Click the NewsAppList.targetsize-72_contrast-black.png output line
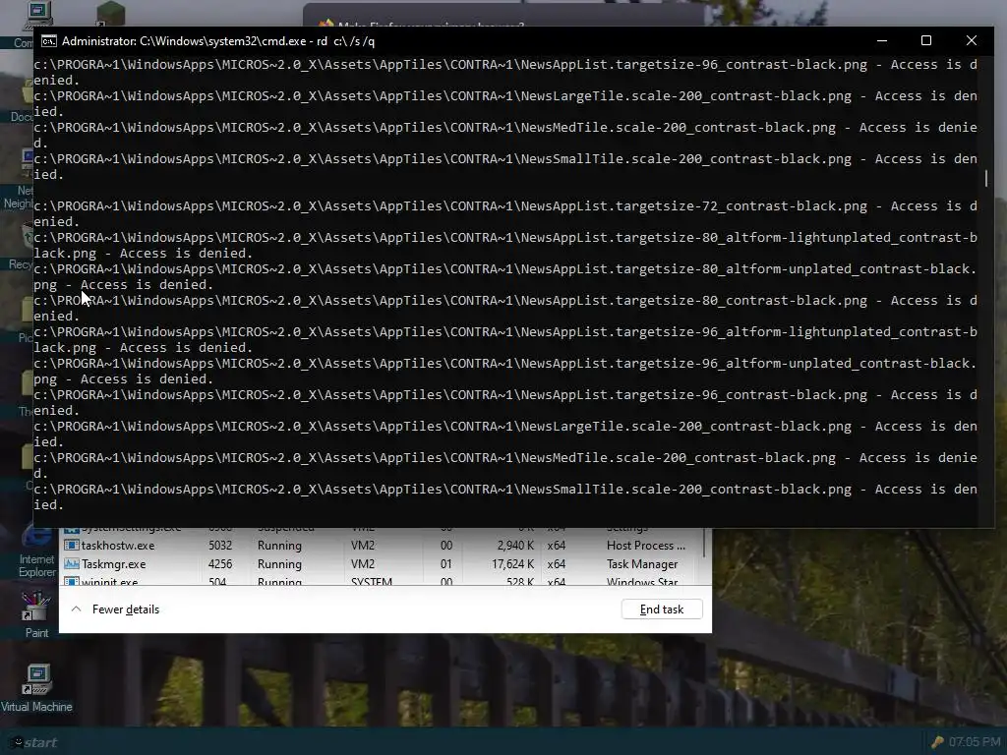1007x755 pixels. click(505, 213)
